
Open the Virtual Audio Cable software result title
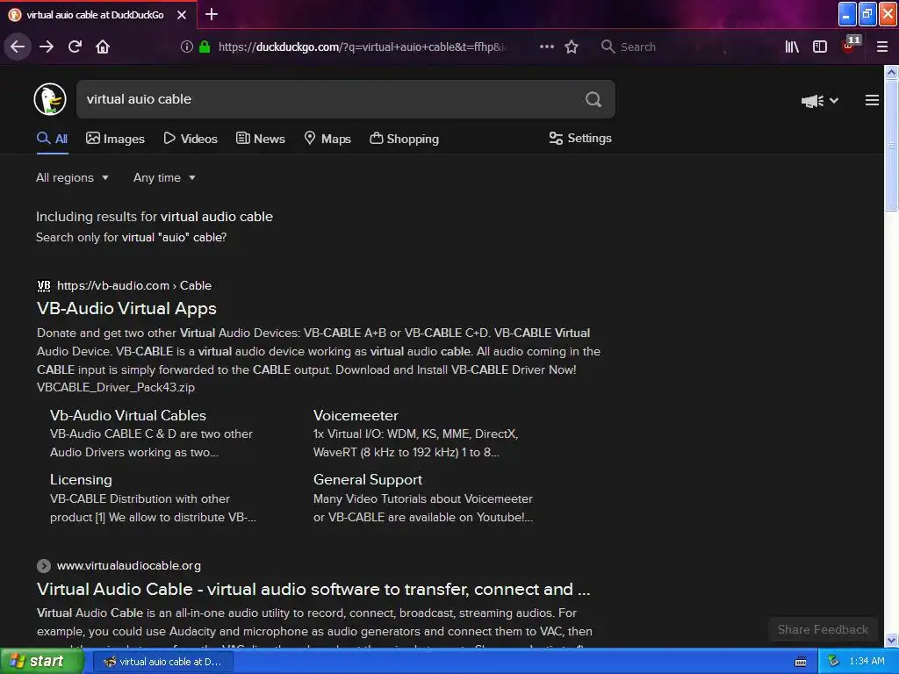coord(313,589)
